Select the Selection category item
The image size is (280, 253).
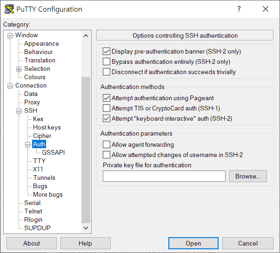(37, 68)
